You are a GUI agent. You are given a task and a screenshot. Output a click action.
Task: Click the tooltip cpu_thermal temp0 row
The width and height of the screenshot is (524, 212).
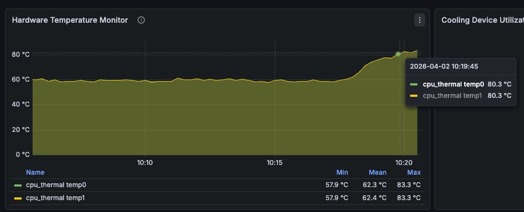(460, 84)
